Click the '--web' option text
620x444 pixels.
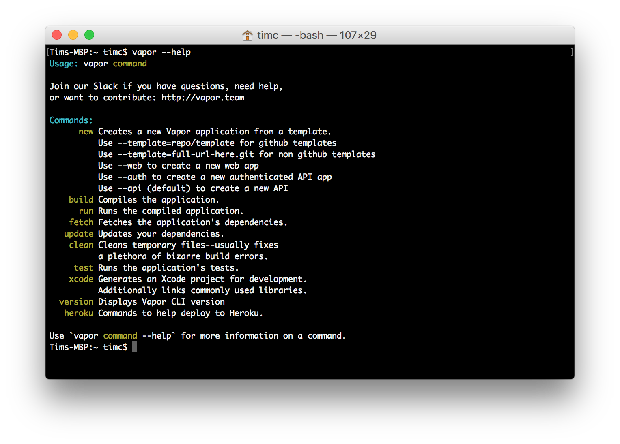click(130, 166)
